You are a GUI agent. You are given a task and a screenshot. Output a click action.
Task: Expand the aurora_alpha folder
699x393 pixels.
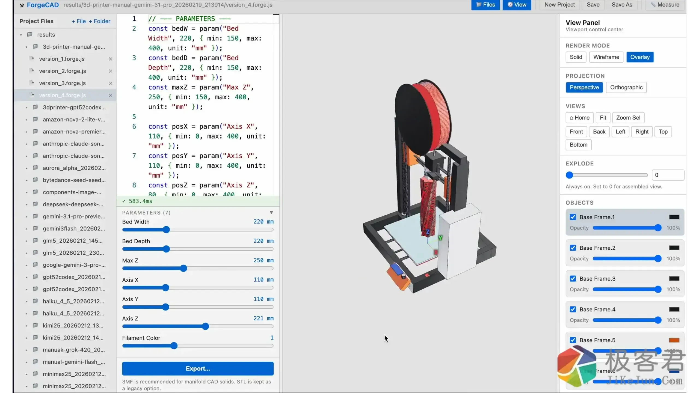click(x=26, y=168)
